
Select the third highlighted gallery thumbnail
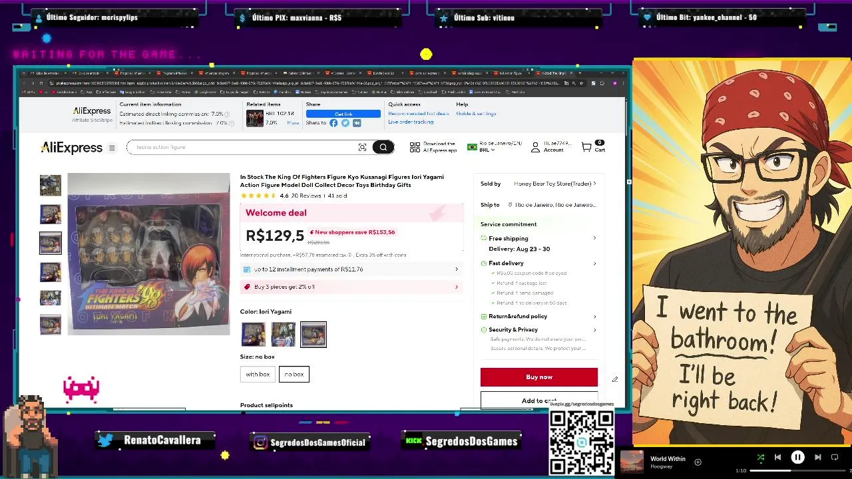point(50,243)
